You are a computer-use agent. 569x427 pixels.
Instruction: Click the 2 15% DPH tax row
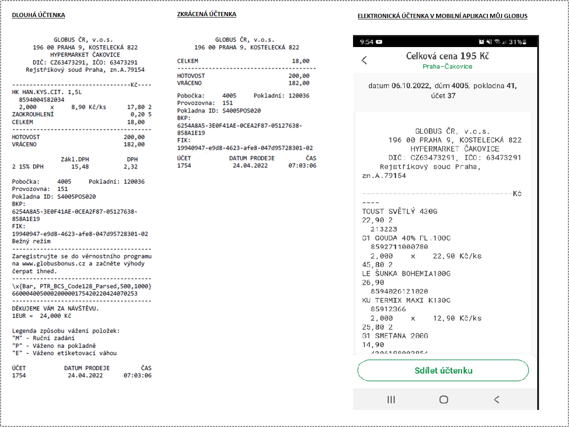click(x=74, y=166)
